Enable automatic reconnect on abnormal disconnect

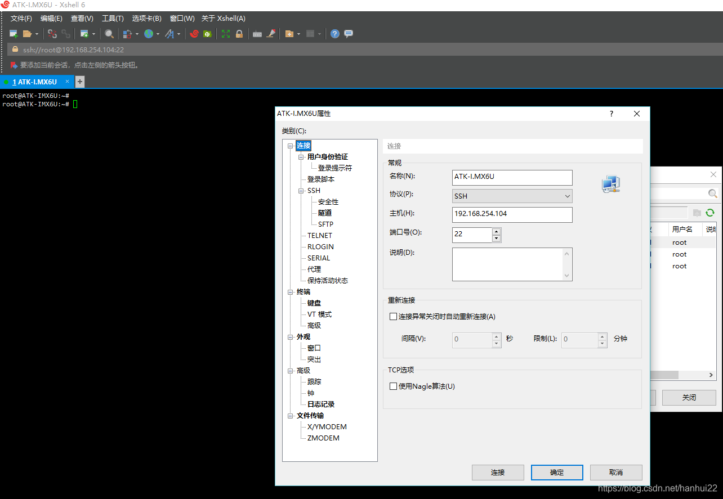click(393, 316)
